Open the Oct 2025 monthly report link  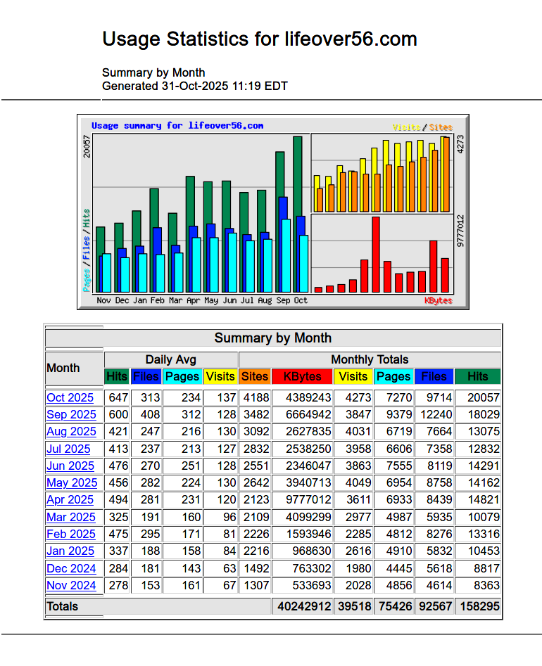pos(70,397)
